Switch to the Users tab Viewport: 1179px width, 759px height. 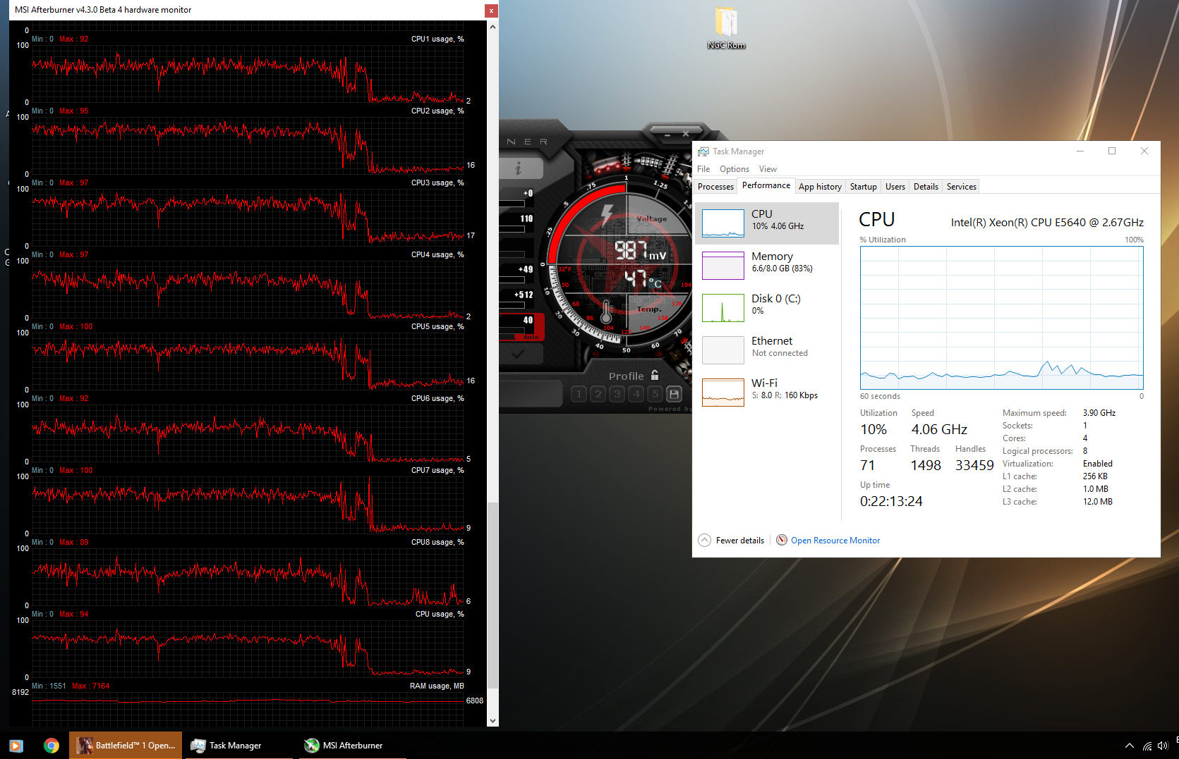pyautogui.click(x=895, y=187)
